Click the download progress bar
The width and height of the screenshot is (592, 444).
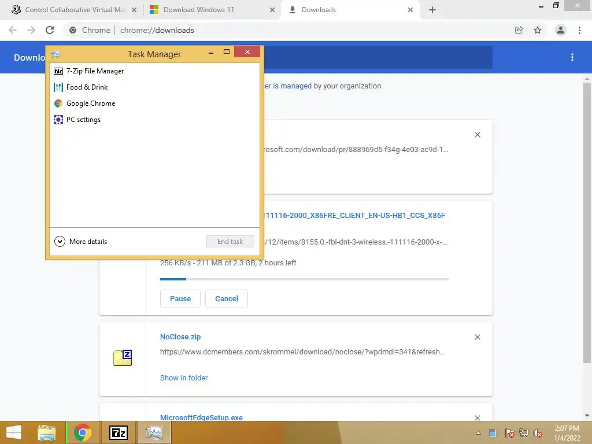[x=304, y=279]
